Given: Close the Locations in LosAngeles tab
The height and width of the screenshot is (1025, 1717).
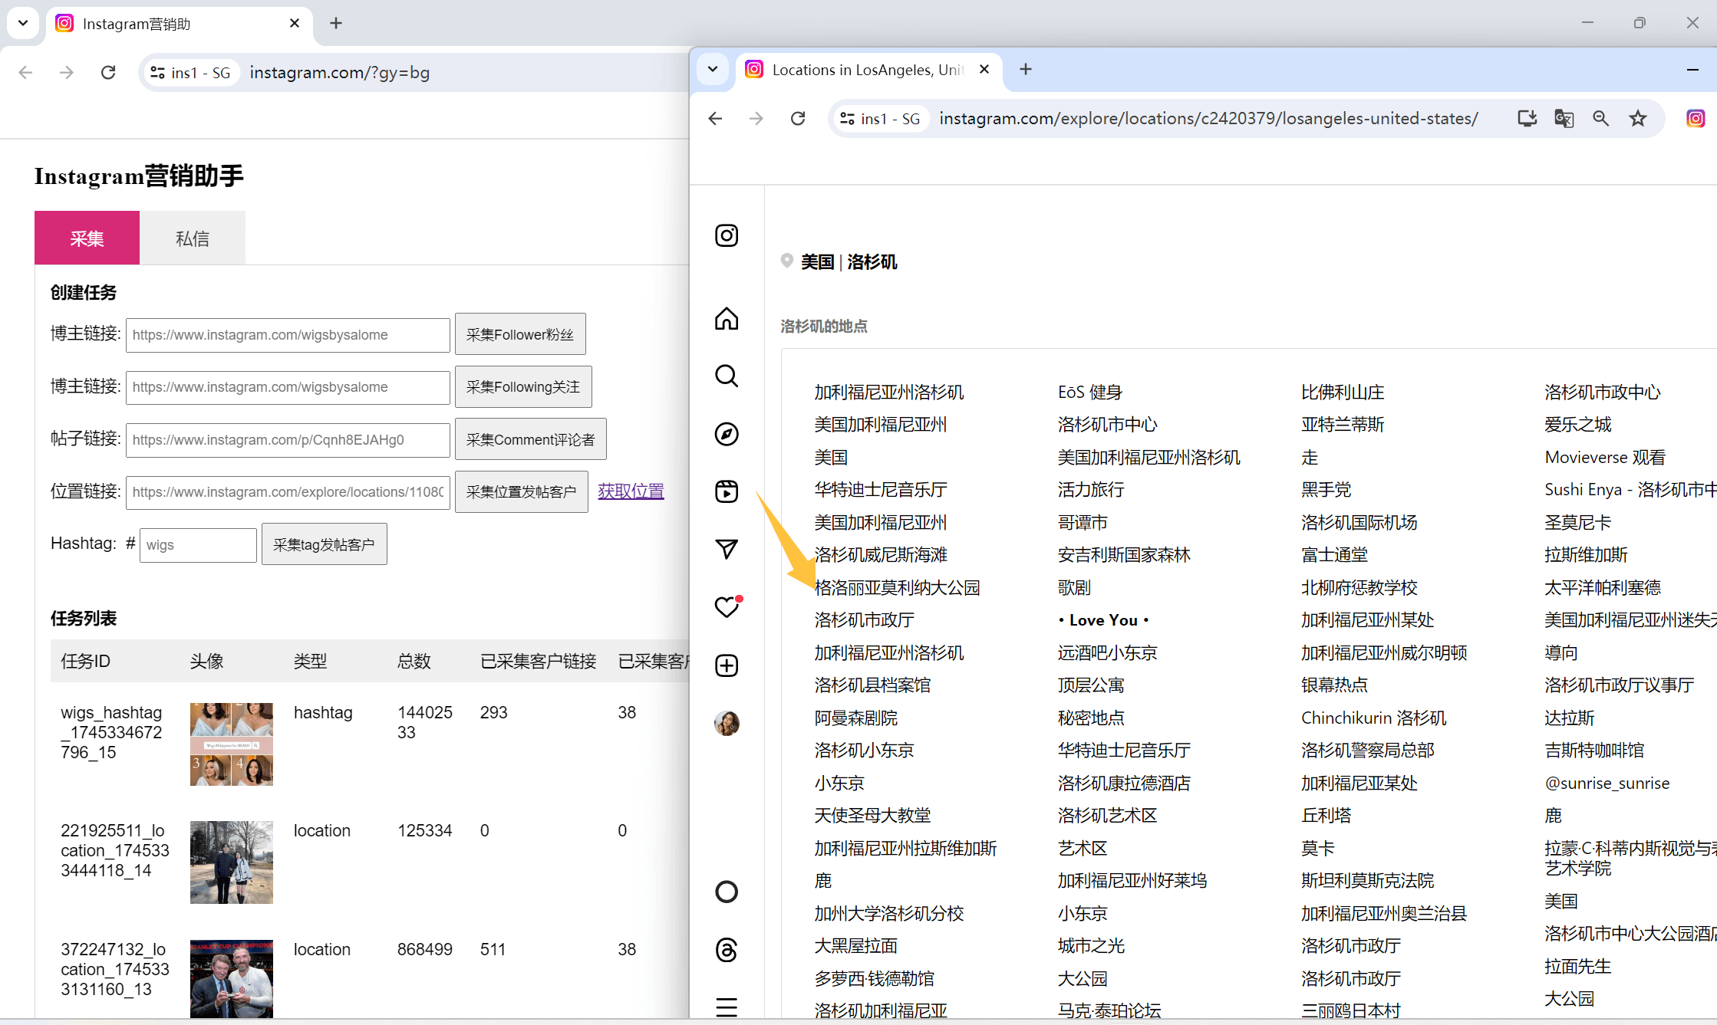Looking at the screenshot, I should click(x=984, y=70).
